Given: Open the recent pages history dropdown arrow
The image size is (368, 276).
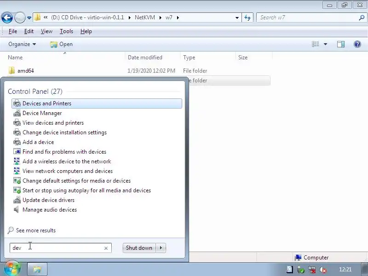Looking at the screenshot, I should 29,18.
